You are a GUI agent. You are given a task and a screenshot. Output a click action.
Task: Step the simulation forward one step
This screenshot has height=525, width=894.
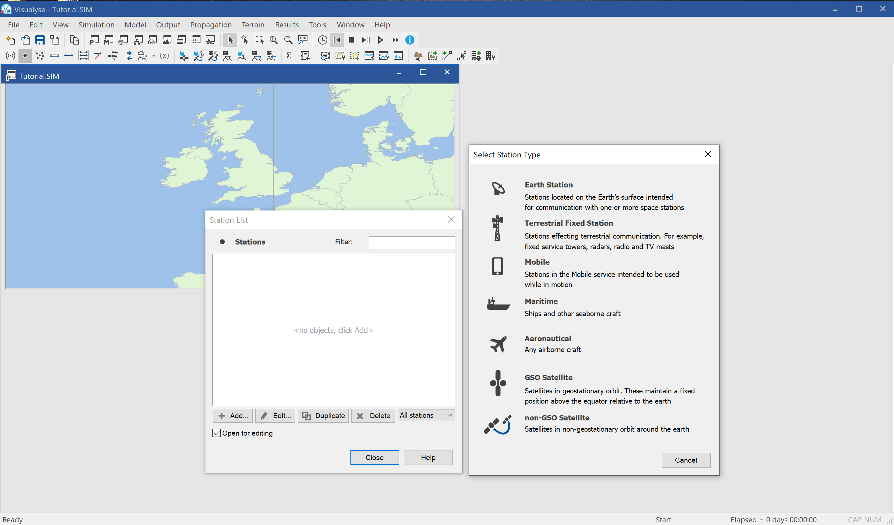tap(366, 40)
